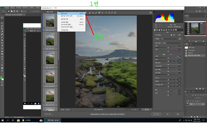Click the Save Image button in Camera Raw
The width and height of the screenshot is (207, 129).
48,114
